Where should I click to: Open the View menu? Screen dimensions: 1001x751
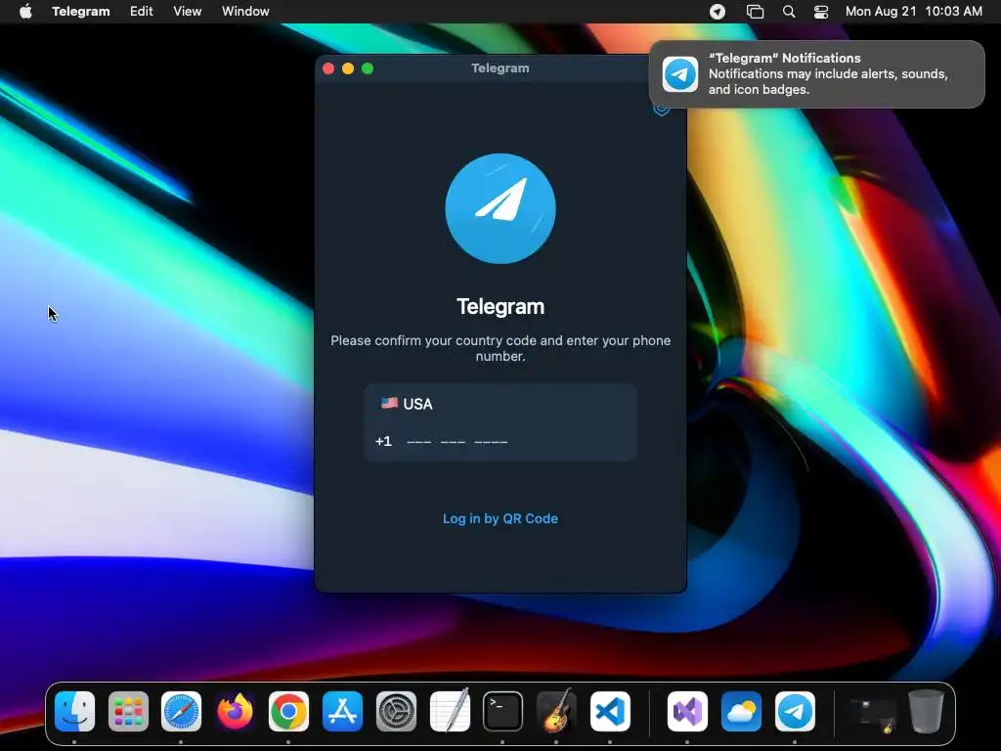point(187,11)
